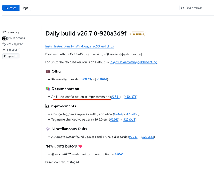
Task: Click the heart icon beside New Contributors
Action: tap(81, 146)
